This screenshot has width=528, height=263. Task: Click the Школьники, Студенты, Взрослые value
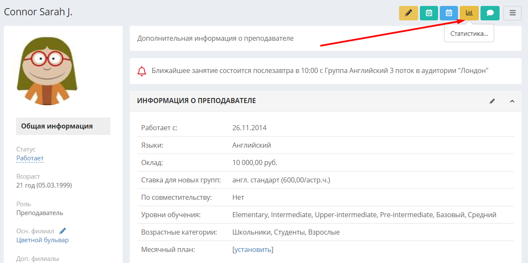point(286,232)
